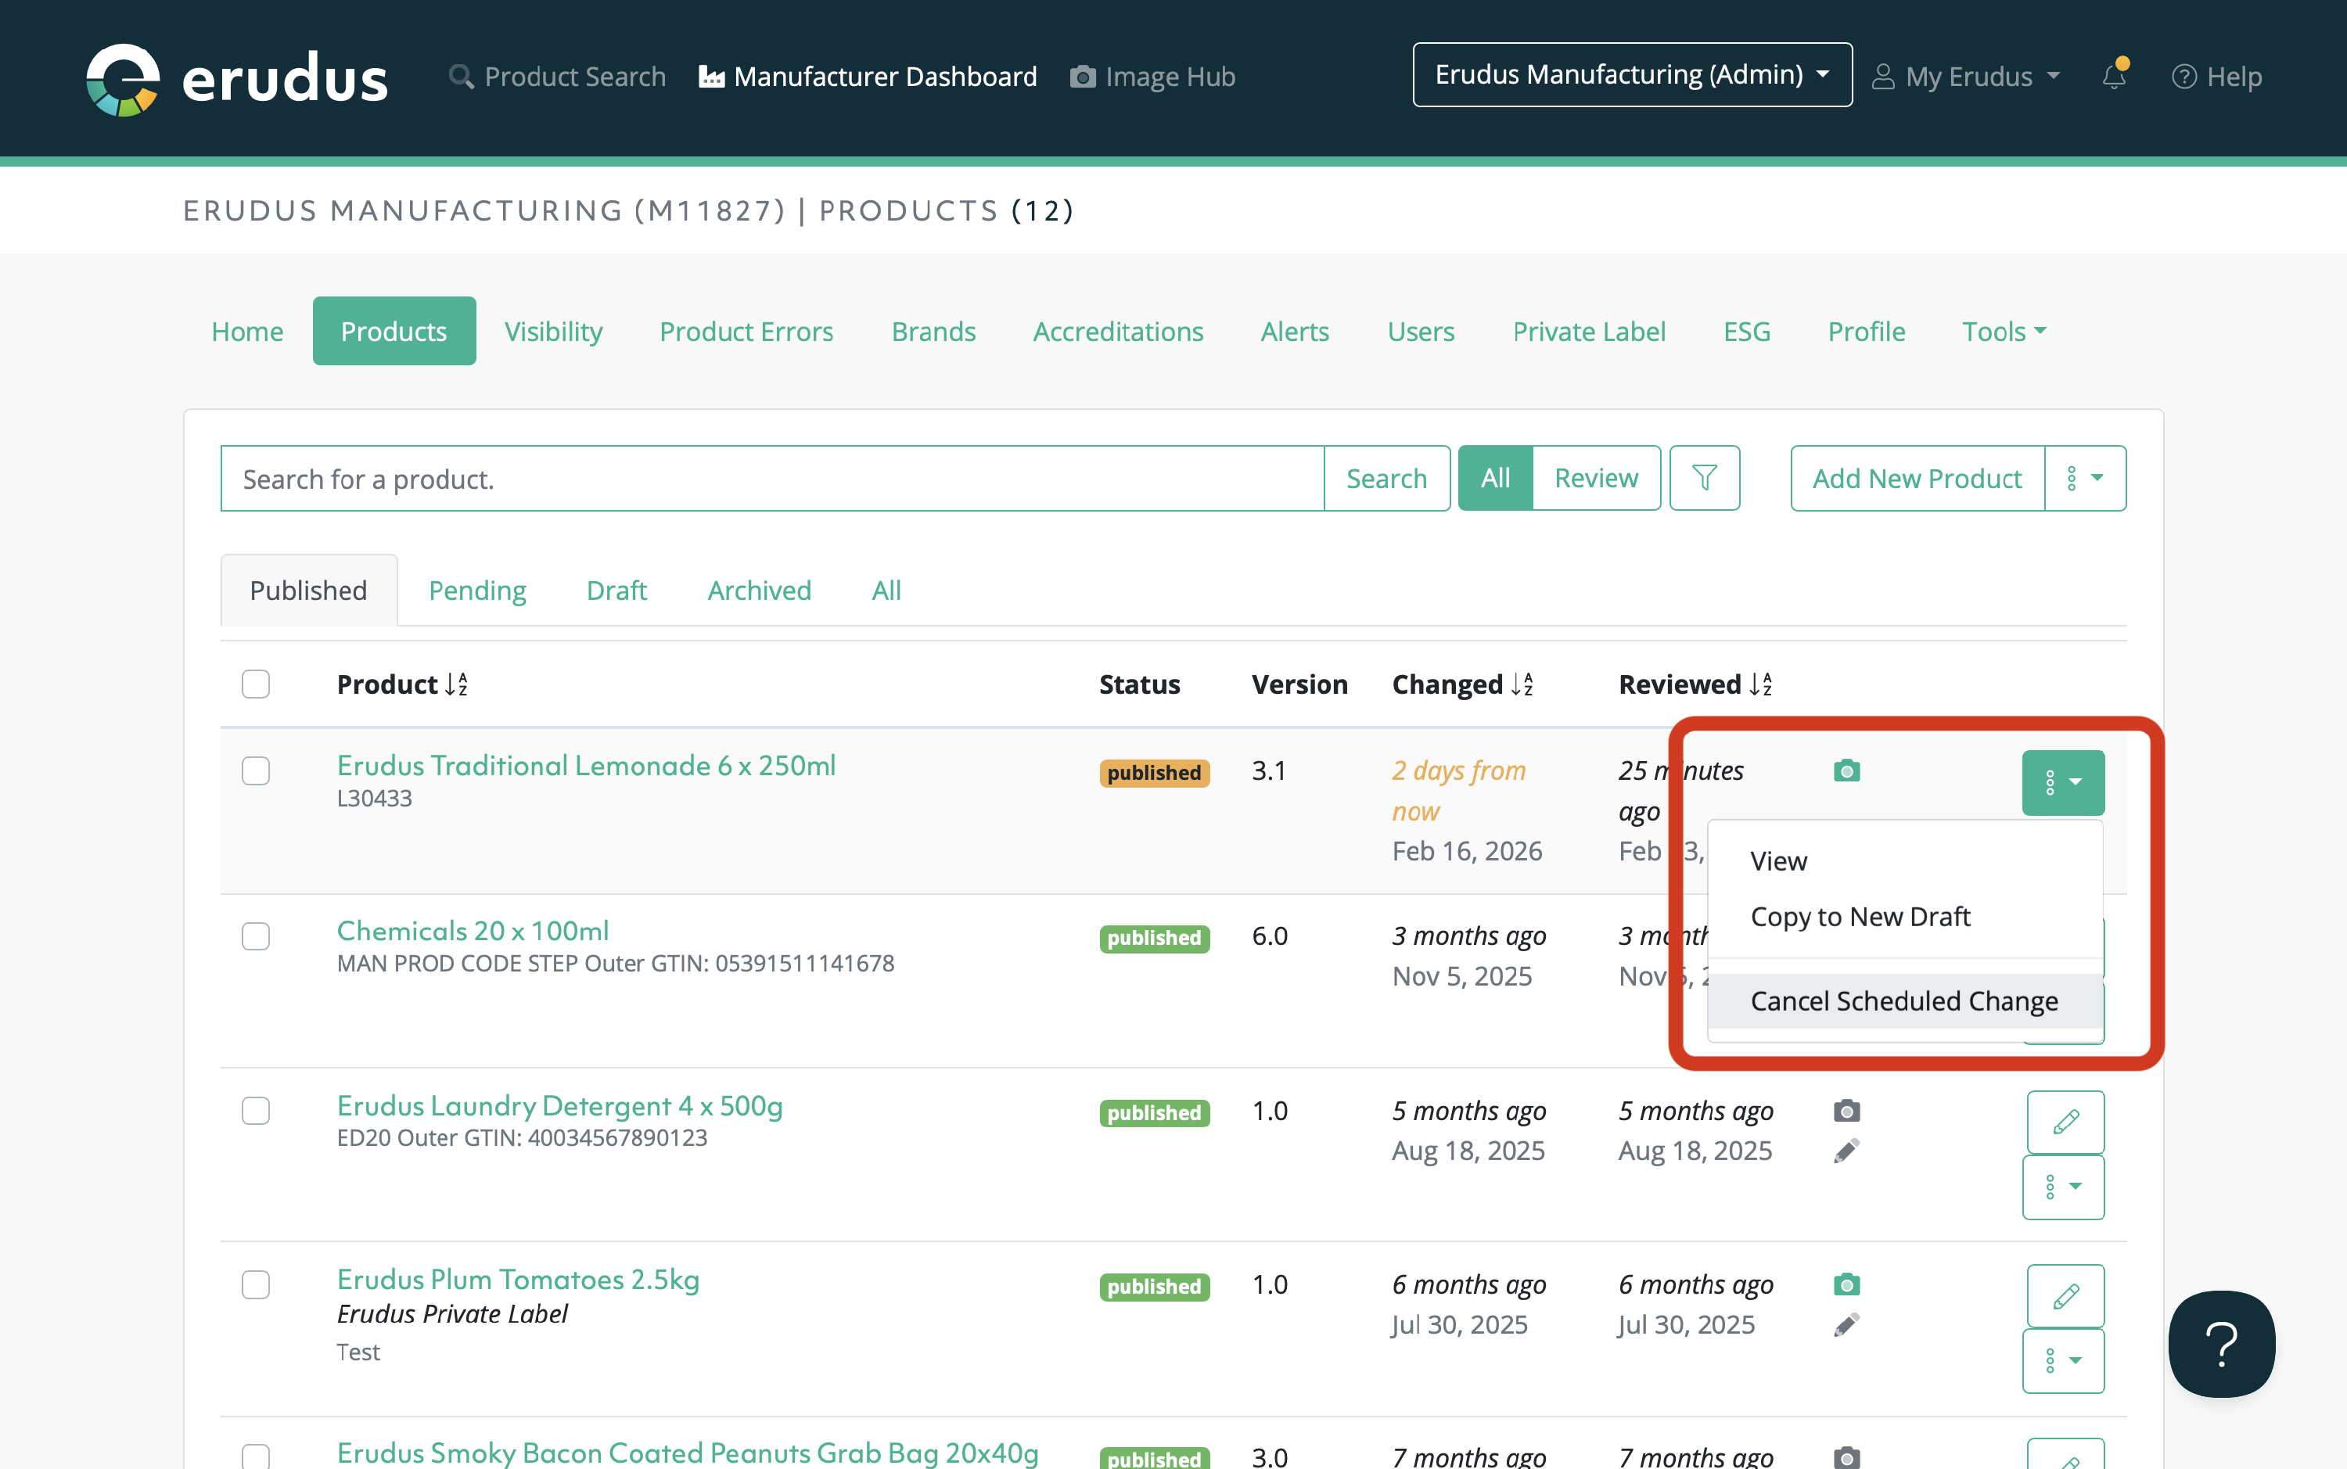
Task: Open the round help question-mark widget
Action: [2221, 1344]
